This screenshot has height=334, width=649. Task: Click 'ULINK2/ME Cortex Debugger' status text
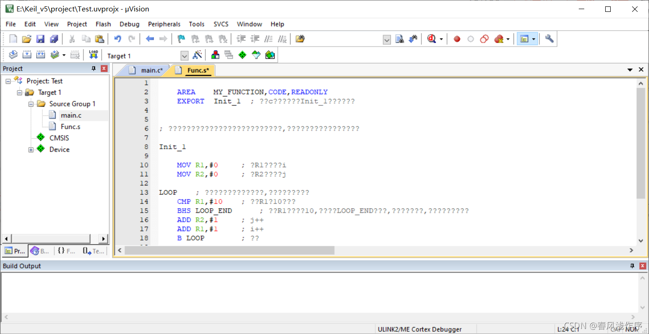pyautogui.click(x=420, y=329)
